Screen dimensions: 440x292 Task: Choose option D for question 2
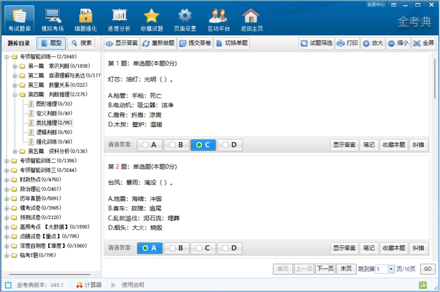(x=230, y=248)
